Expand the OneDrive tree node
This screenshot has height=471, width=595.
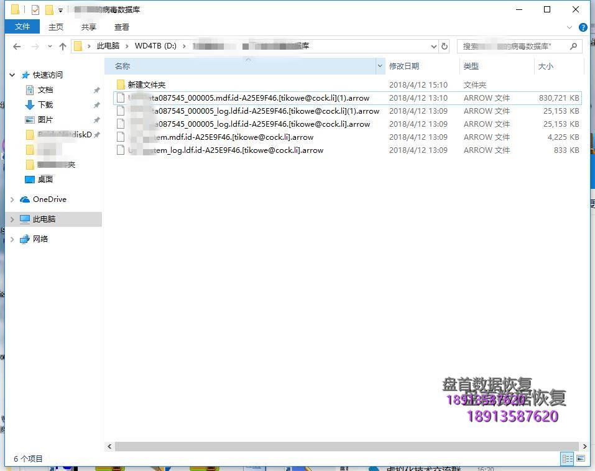click(x=12, y=199)
